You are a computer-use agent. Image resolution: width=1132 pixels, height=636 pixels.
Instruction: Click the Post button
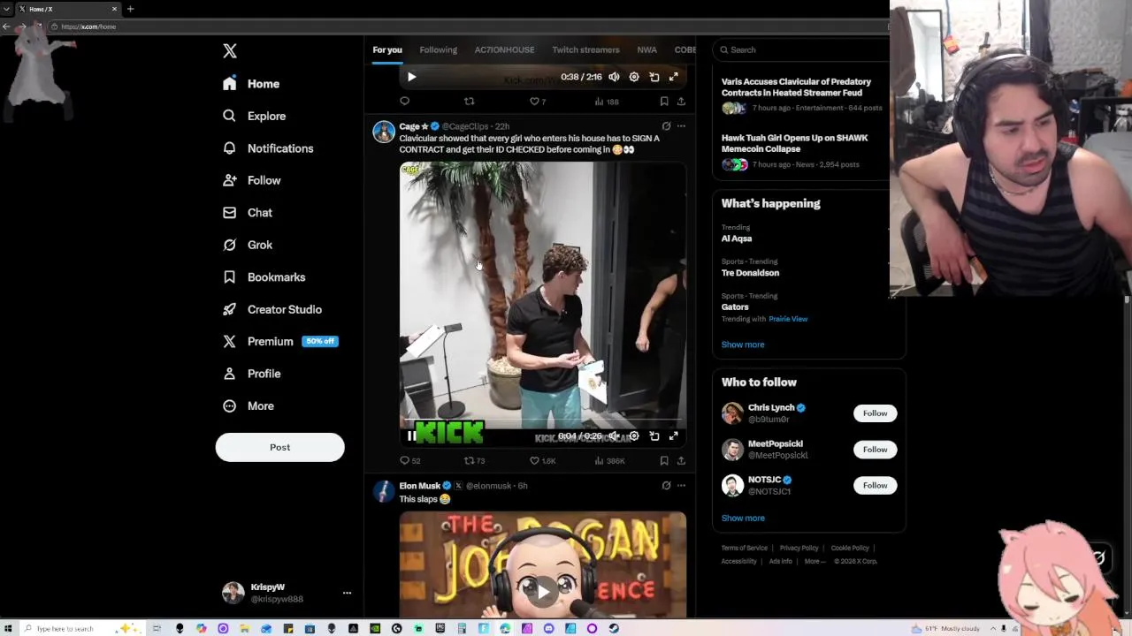(279, 447)
